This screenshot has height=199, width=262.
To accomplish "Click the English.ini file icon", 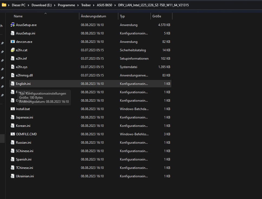I will point(12,84).
